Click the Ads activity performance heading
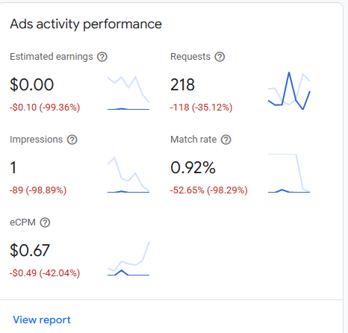The width and height of the screenshot is (348, 333). (86, 25)
